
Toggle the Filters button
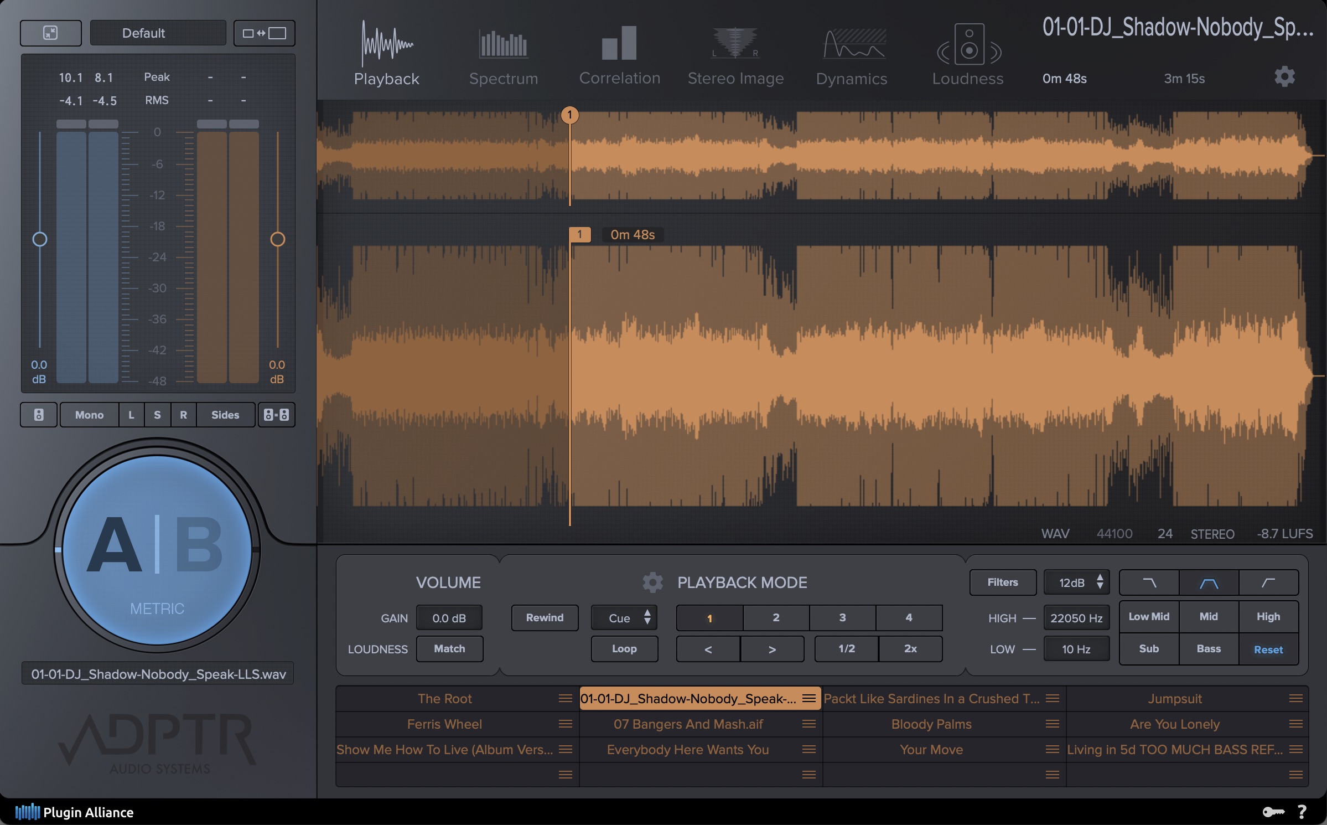tap(1003, 582)
